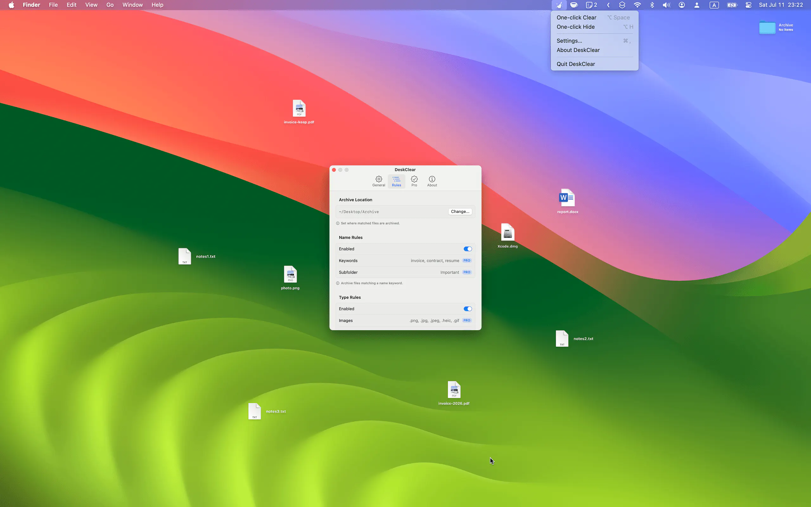Click keywords value invoice, contract, resume

click(435, 260)
